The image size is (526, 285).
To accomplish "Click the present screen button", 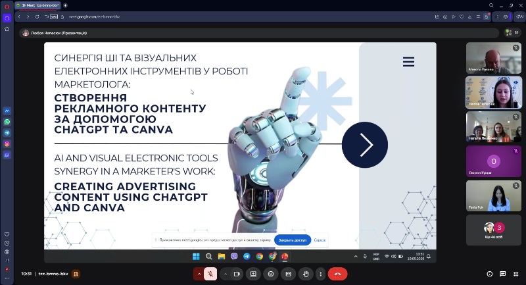I will (253, 274).
